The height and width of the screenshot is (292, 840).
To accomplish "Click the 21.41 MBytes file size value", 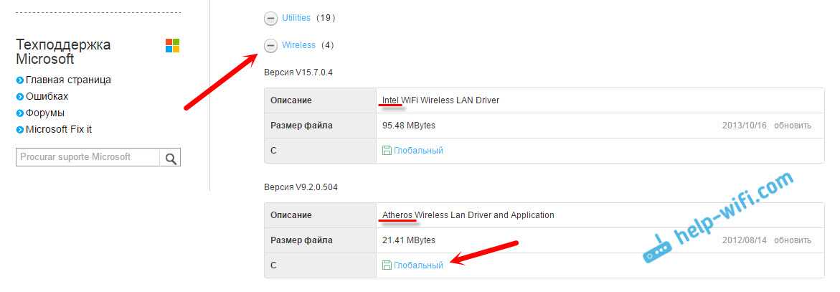I will point(409,240).
